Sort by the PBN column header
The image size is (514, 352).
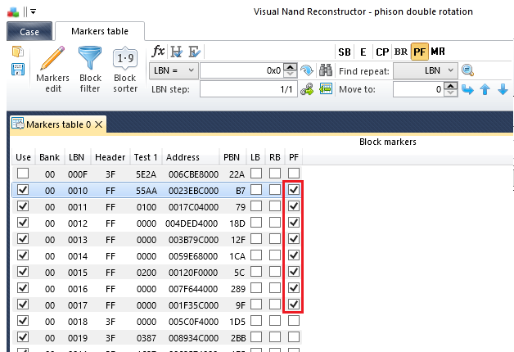pos(232,157)
